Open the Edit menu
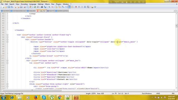 [6, 4]
